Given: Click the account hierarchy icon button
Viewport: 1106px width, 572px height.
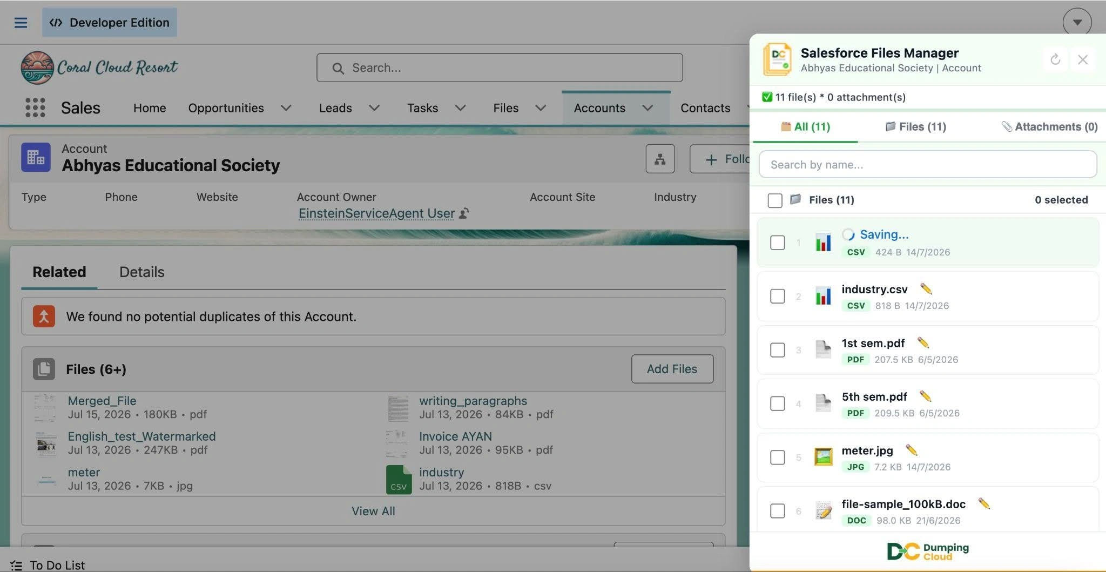Looking at the screenshot, I should (x=660, y=159).
